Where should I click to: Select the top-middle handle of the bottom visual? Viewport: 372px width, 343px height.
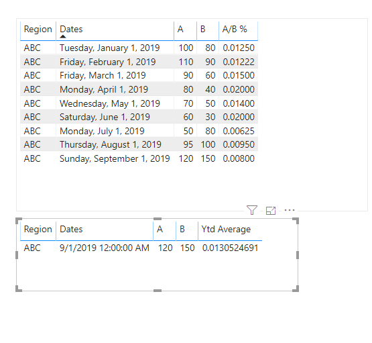(x=158, y=219)
